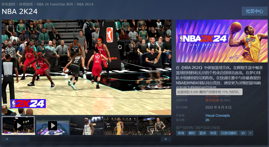Play the first trailer video thumbnail
Screen dimensions: 269x147
[x=18, y=126]
